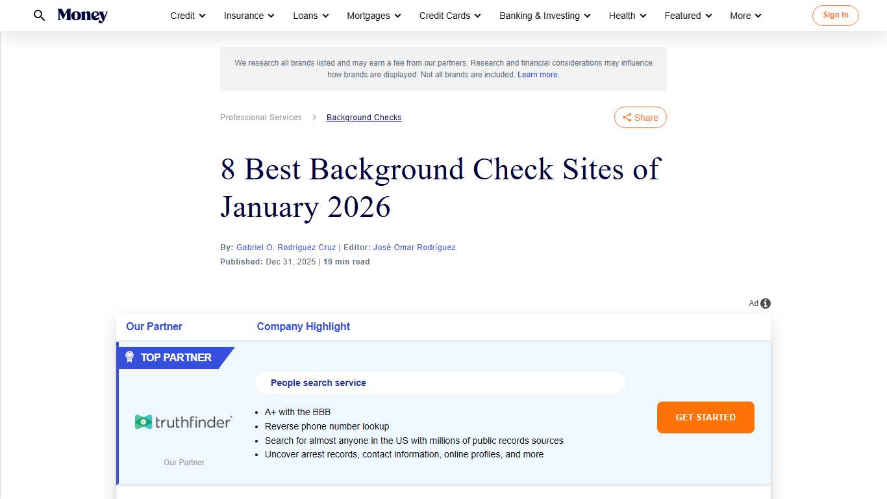Open author Gabriel O. Rodriguez Cruz profile
Viewport: 887px width, 499px height.
(x=286, y=247)
